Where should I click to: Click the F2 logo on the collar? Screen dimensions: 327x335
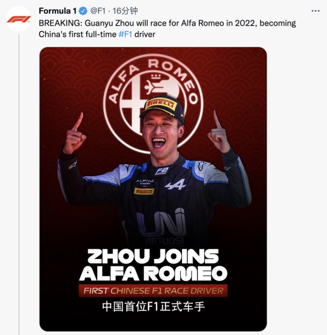(x=162, y=171)
